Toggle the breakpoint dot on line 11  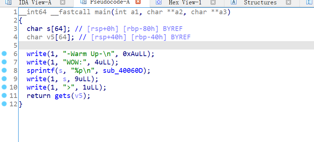(4, 95)
